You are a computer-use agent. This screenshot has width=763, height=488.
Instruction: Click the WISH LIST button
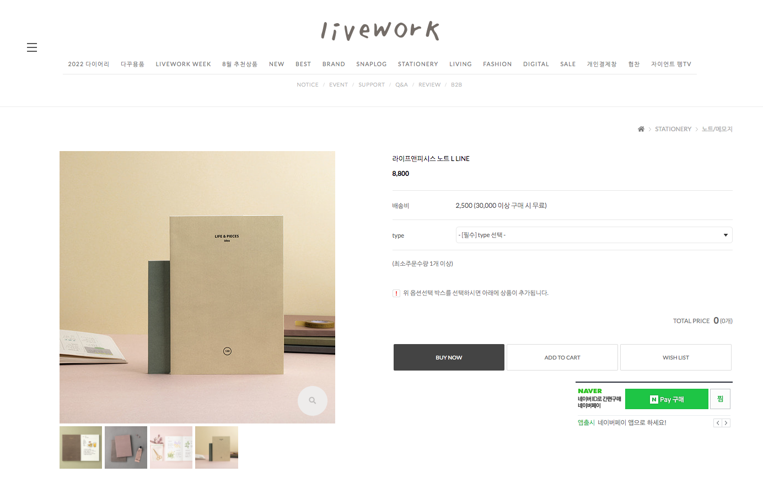676,357
